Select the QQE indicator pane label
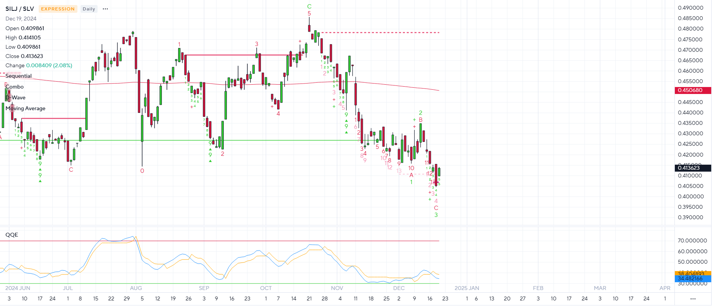 tap(12, 235)
